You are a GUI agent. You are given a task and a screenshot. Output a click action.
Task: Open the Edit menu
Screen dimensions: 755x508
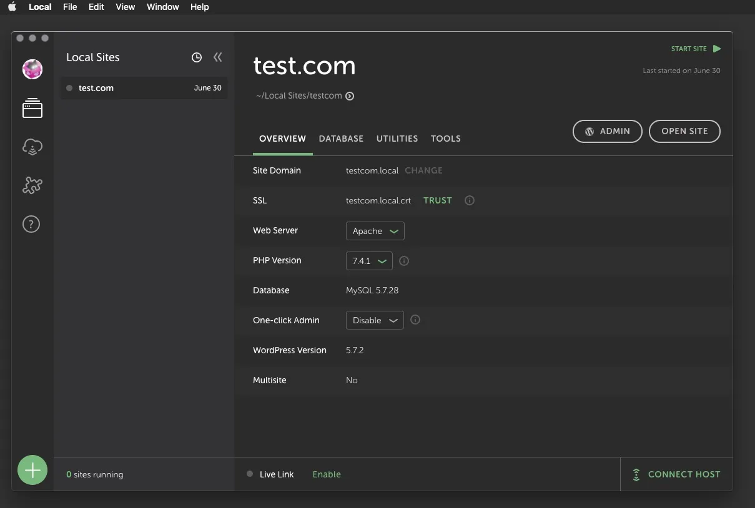click(96, 7)
